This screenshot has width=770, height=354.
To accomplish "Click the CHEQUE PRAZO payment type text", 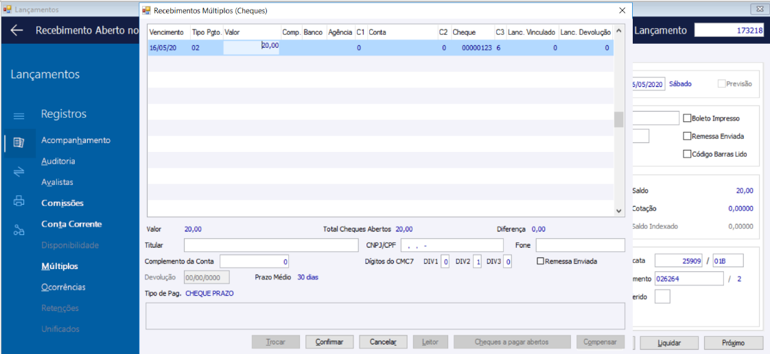I will tap(210, 294).
